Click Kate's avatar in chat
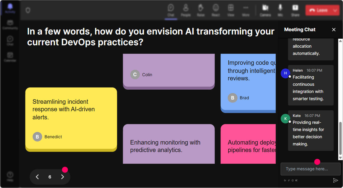 click(x=285, y=119)
